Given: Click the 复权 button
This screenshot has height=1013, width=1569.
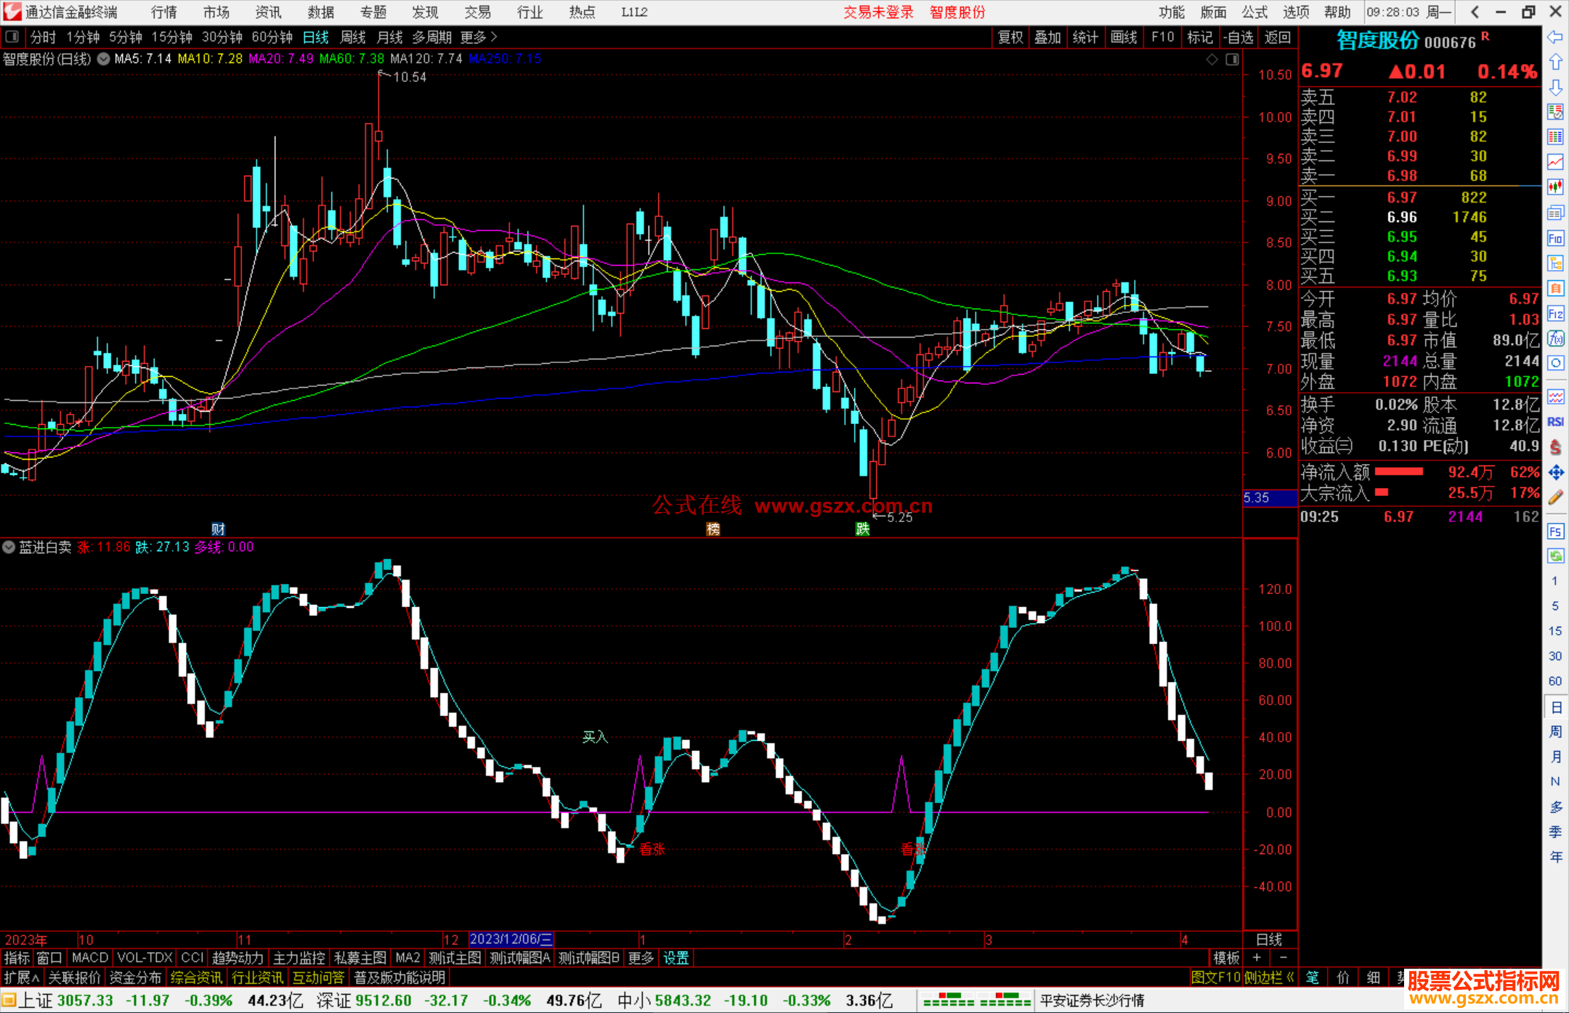Looking at the screenshot, I should point(1010,37).
